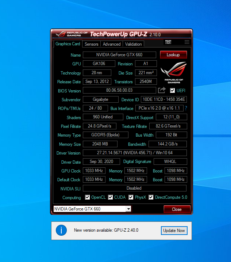Click the New version available GPU-Z 2.40.0 message
Image resolution: width=231 pixels, height=262 pixels.
[106, 230]
